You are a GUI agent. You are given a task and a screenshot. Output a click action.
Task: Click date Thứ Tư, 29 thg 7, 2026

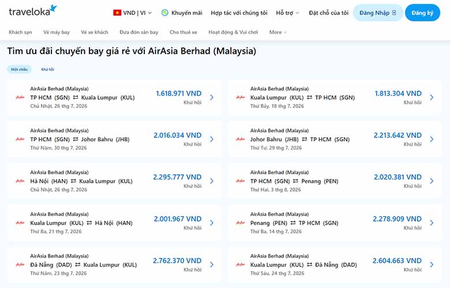[x=276, y=148]
